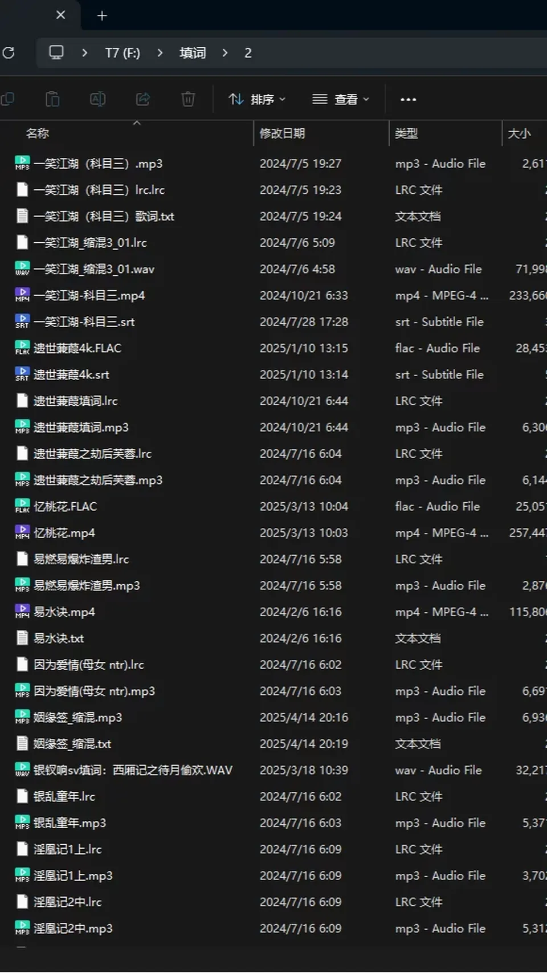Image resolution: width=547 pixels, height=973 pixels.
Task: Click the MP3 icon of 一笑江湖（科目三）.mp3
Action: 22,164
